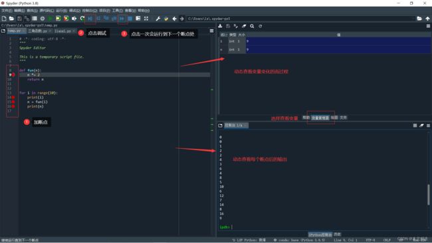Click the debug step-return icon
This screenshot has height=243, width=432.
[114, 19]
